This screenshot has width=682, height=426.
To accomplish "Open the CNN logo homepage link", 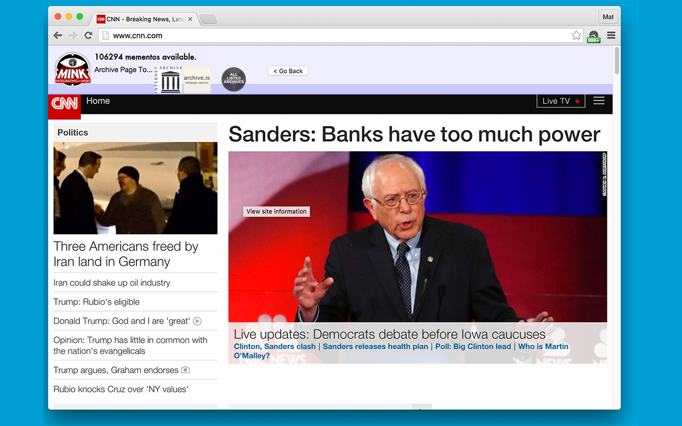I will [x=64, y=104].
